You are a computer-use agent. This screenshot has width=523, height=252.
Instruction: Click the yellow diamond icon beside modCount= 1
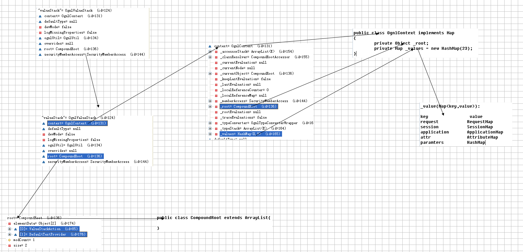click(x=9, y=240)
